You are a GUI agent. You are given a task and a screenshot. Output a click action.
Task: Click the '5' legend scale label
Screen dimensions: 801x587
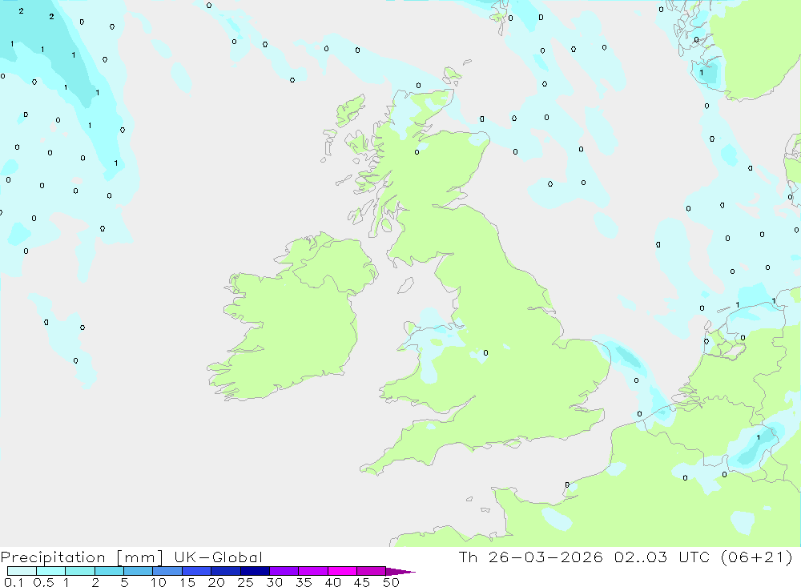pyautogui.click(x=124, y=582)
